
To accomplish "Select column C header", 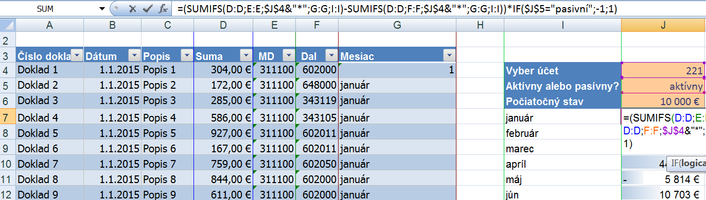I will point(167,25).
